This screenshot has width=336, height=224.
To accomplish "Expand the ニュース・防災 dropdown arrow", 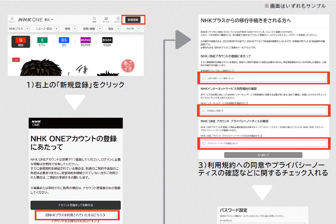I will click(x=56, y=29).
